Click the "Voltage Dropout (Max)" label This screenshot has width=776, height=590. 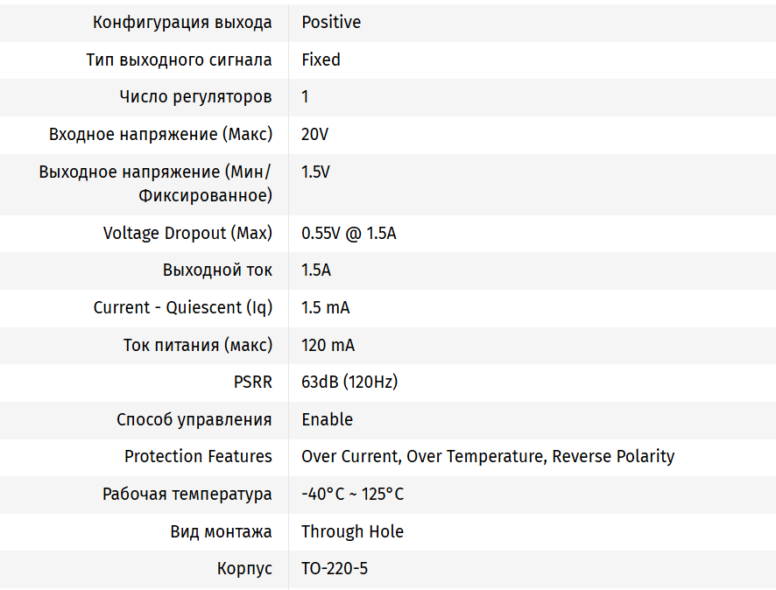pos(187,234)
